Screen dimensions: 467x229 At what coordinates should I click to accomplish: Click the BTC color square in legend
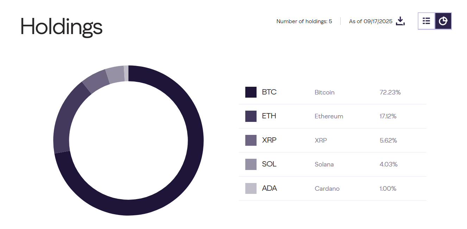tap(251, 92)
